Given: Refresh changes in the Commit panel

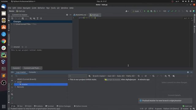Looking at the screenshot, I should tap(12, 18).
